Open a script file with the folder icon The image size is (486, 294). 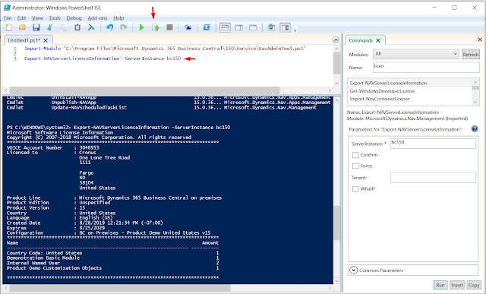[x=22, y=27]
